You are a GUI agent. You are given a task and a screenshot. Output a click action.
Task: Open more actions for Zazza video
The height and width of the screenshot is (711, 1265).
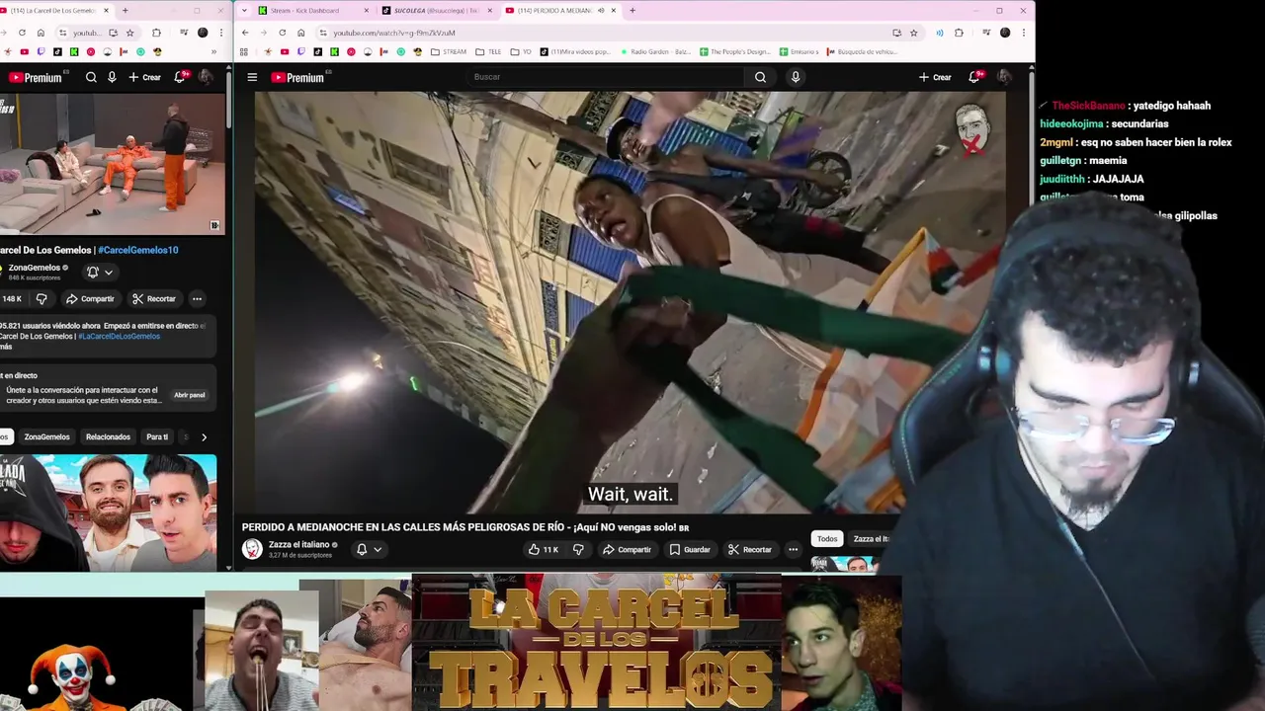pos(793,549)
